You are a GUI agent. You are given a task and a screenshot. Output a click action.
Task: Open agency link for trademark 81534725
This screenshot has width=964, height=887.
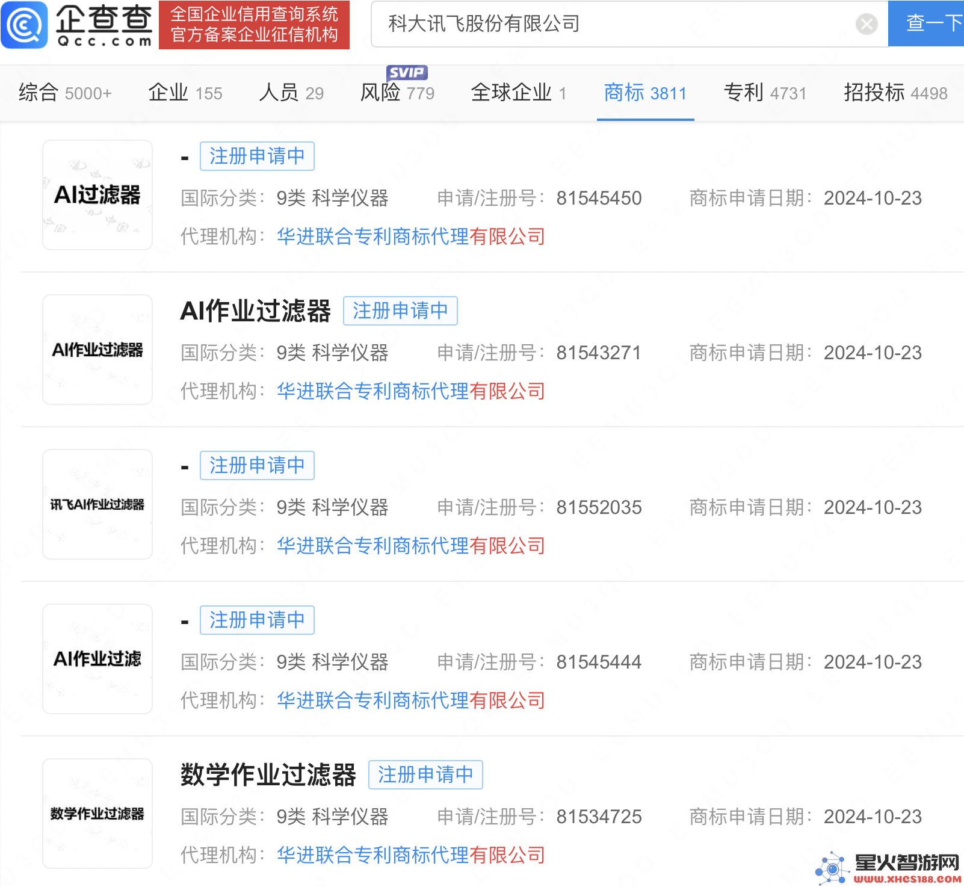pos(411,855)
